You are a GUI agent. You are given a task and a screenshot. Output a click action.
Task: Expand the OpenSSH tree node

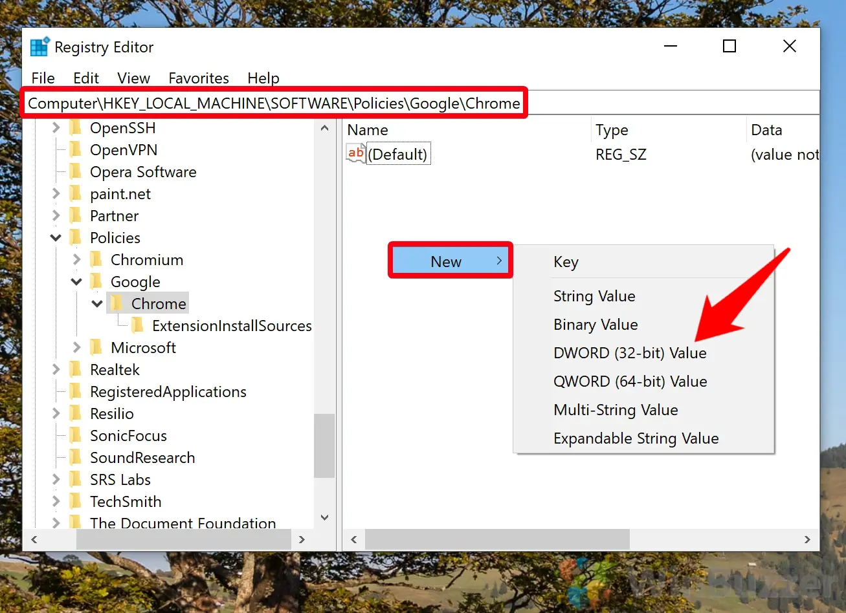(x=56, y=127)
